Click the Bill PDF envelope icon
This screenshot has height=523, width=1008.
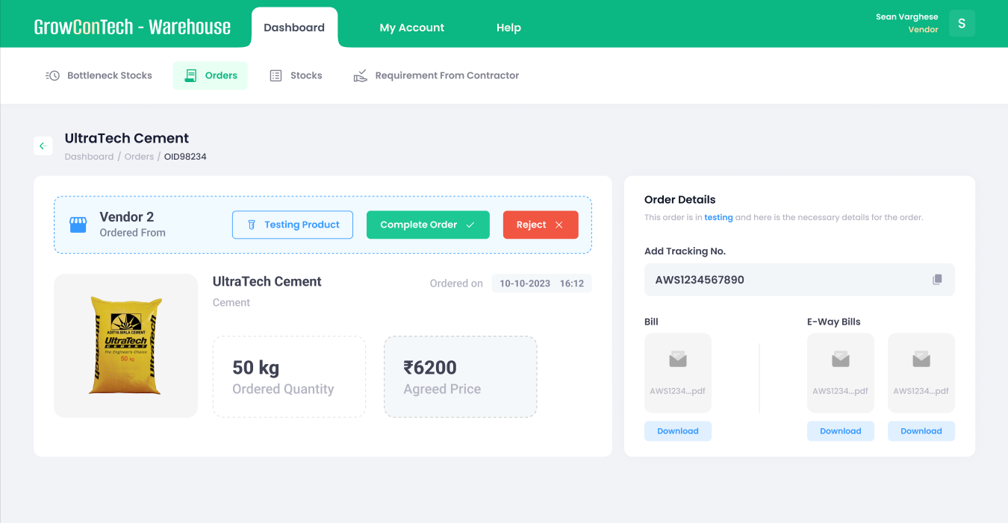point(678,360)
